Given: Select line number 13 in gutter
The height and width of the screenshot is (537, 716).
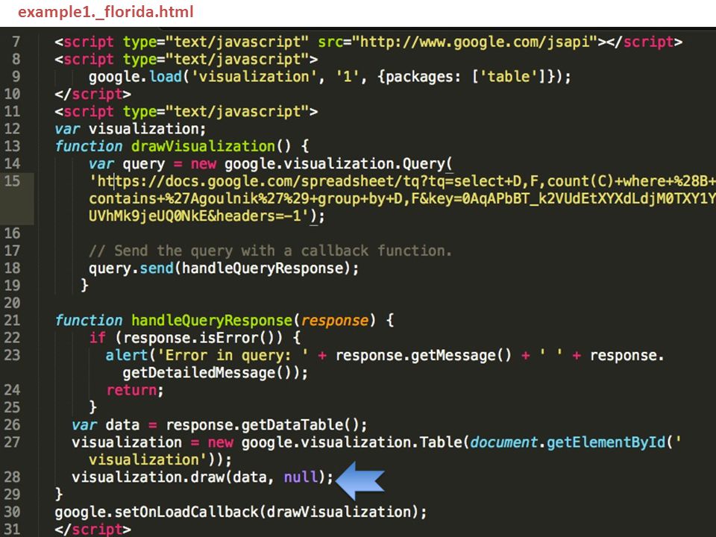Looking at the screenshot, I should coord(12,146).
